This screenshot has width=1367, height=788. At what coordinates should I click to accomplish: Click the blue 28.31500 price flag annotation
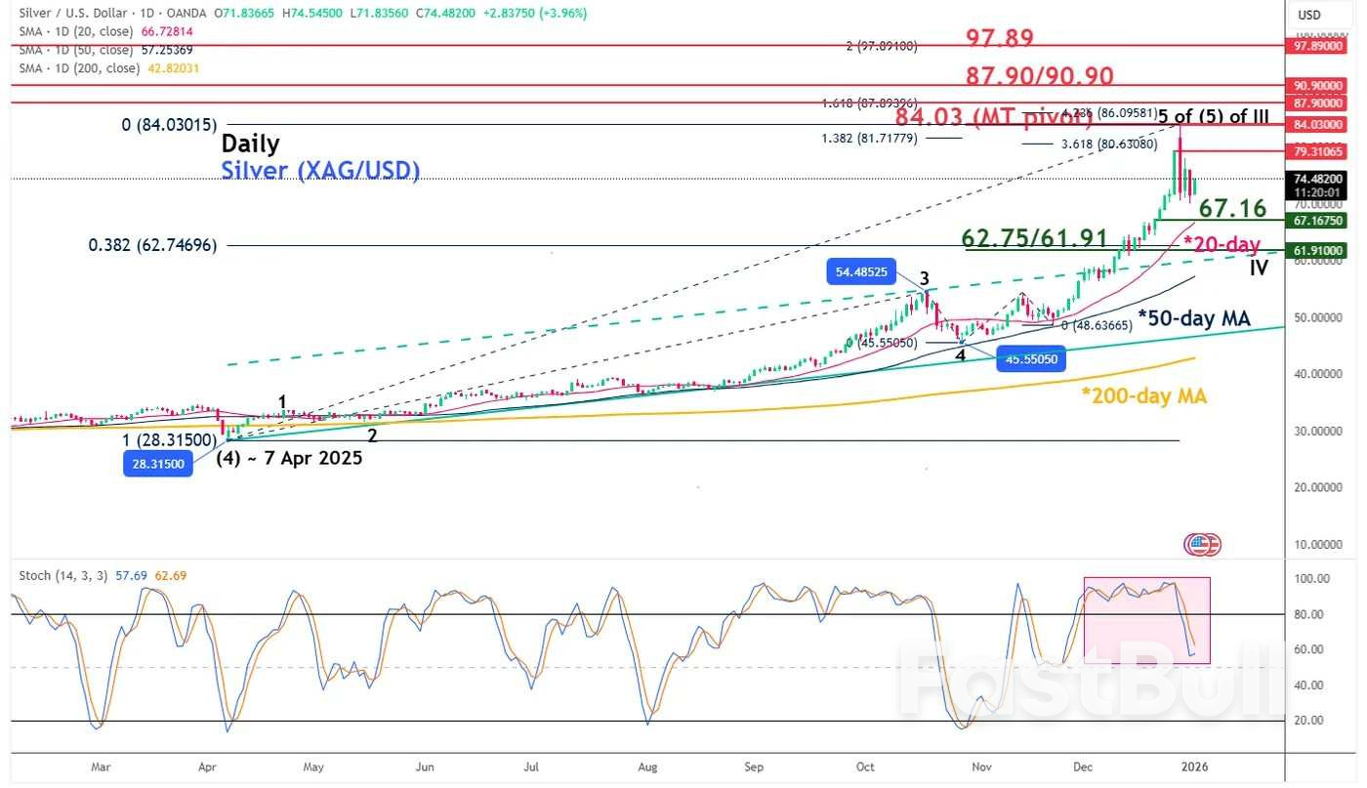157,465
